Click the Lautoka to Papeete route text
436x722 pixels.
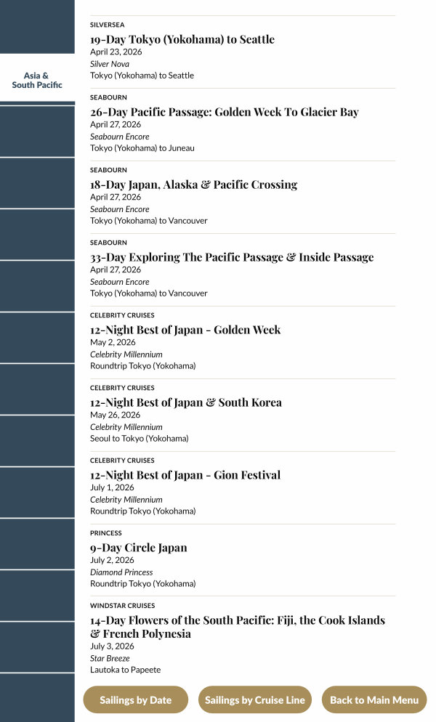(125, 670)
